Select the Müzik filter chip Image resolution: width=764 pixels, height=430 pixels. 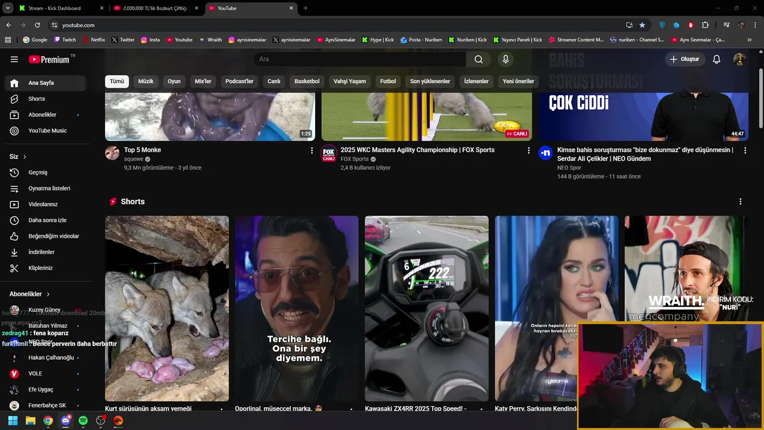(146, 81)
